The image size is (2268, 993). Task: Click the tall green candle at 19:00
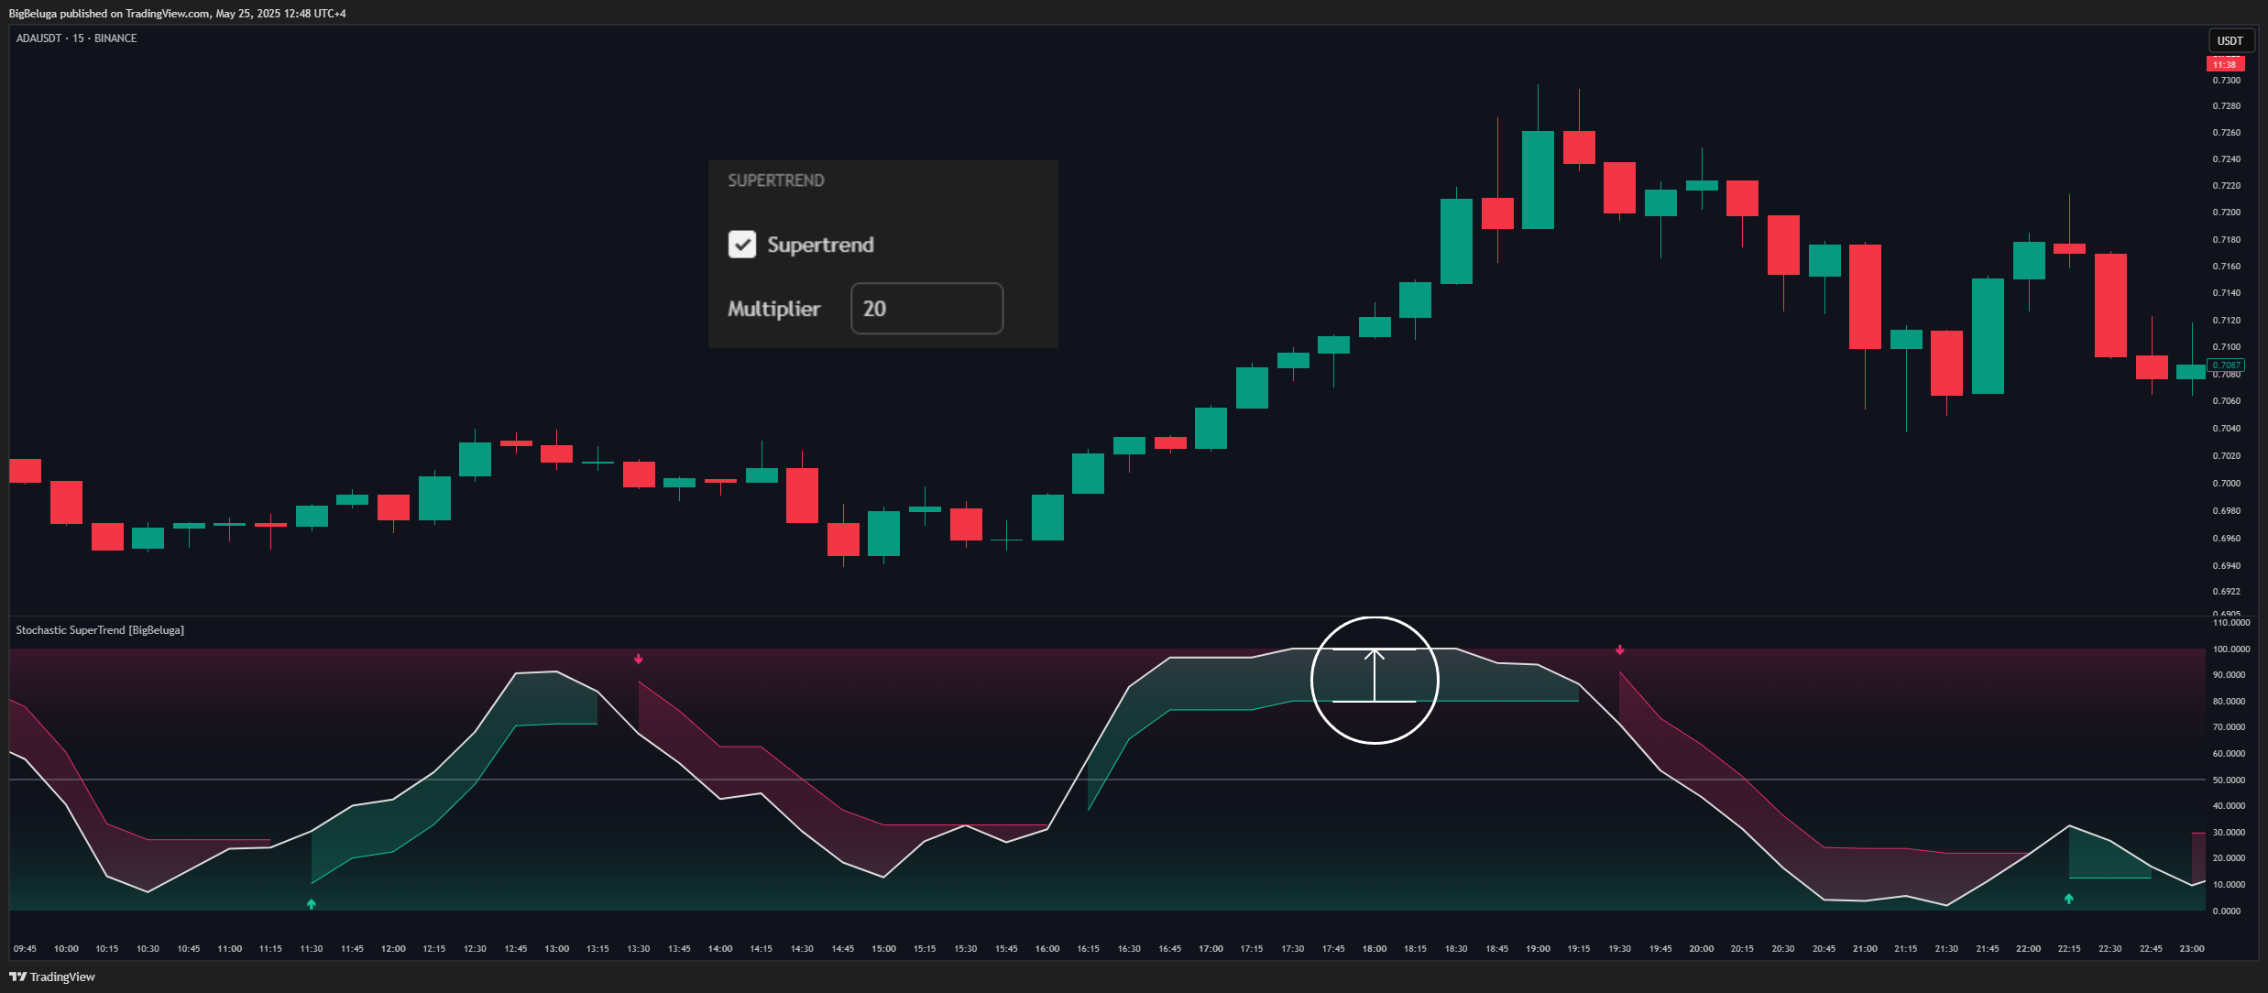pos(1539,180)
